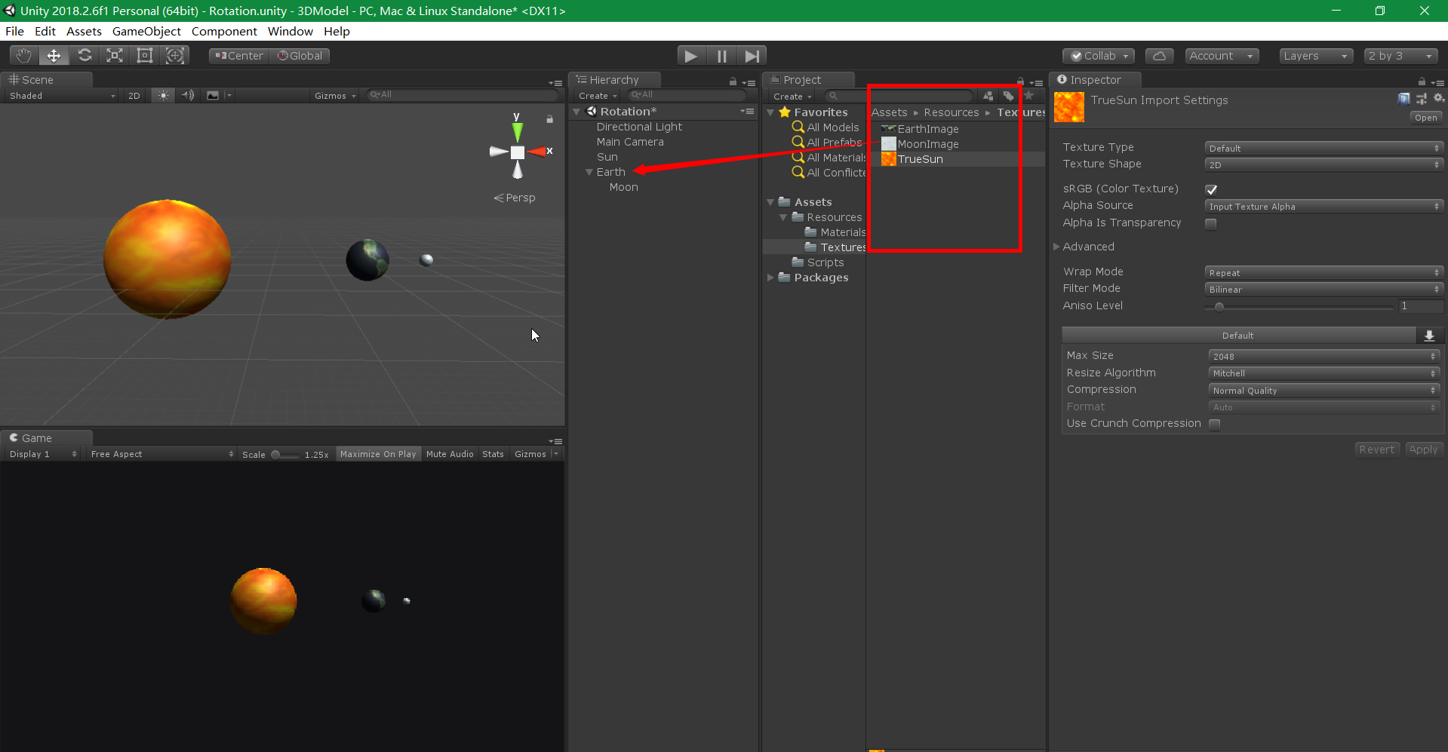Select the Rect transform tool
This screenshot has height=752, width=1448.
pos(144,55)
